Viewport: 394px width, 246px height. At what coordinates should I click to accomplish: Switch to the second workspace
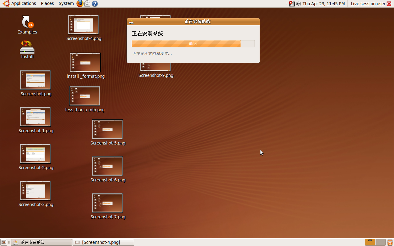pos(381,242)
